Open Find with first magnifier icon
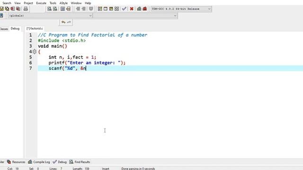303x170 pixels. tap(49, 8)
